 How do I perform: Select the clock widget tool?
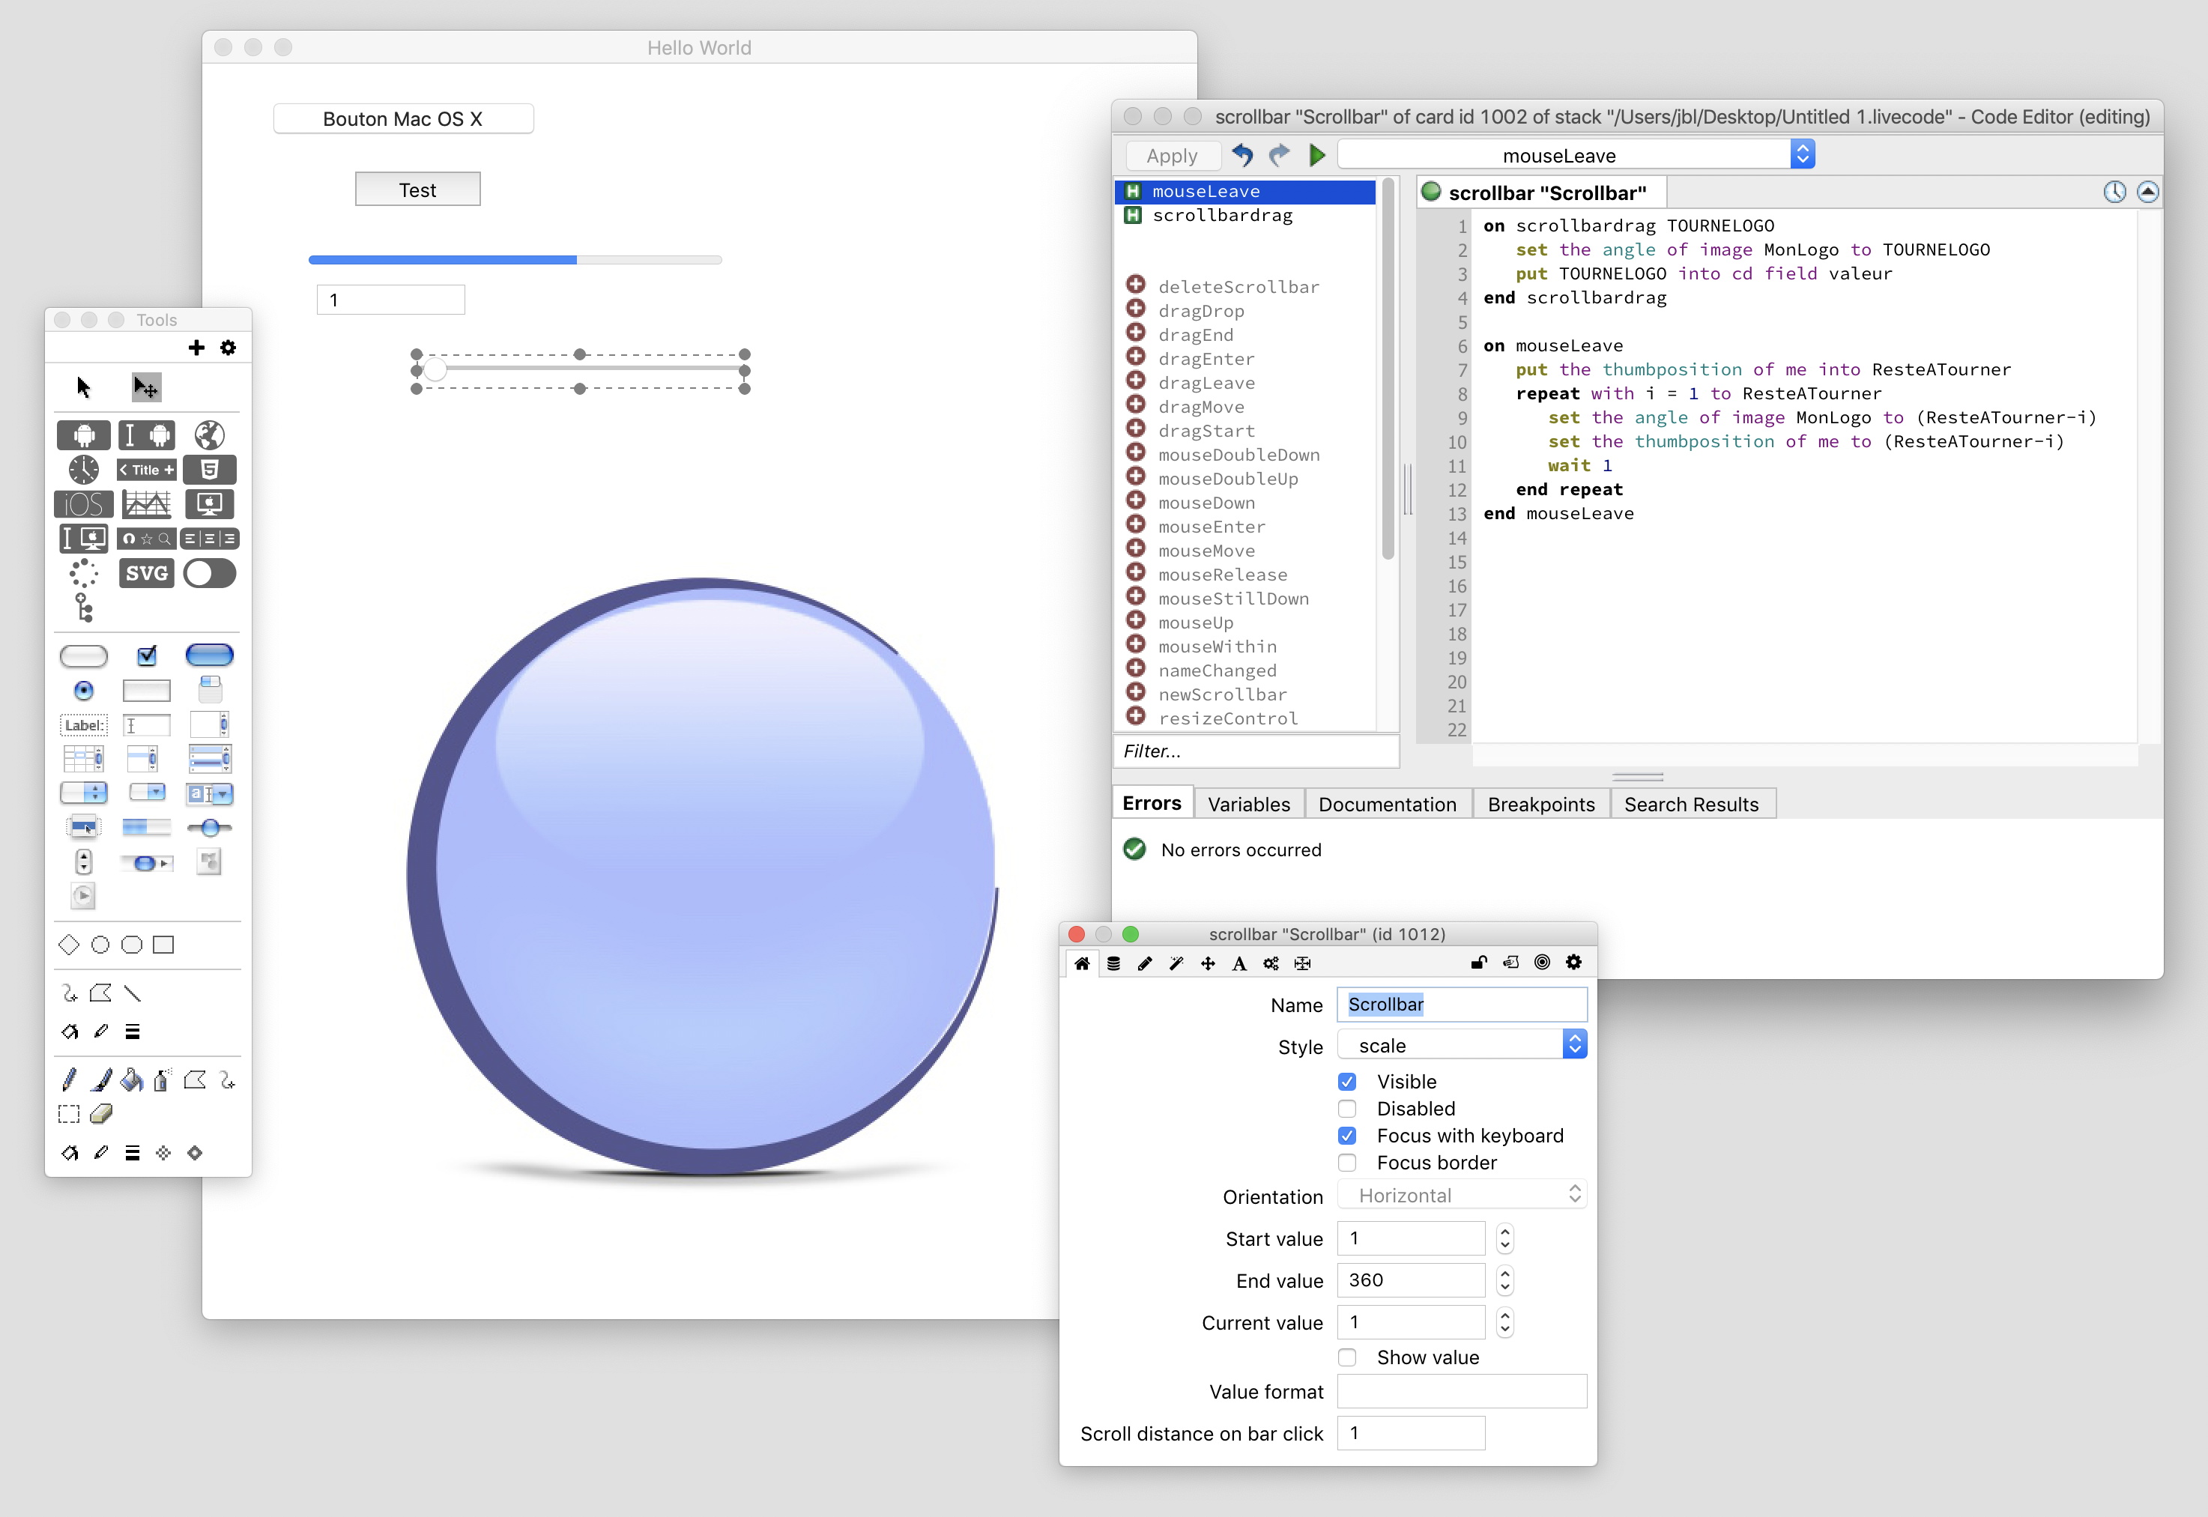[x=82, y=469]
